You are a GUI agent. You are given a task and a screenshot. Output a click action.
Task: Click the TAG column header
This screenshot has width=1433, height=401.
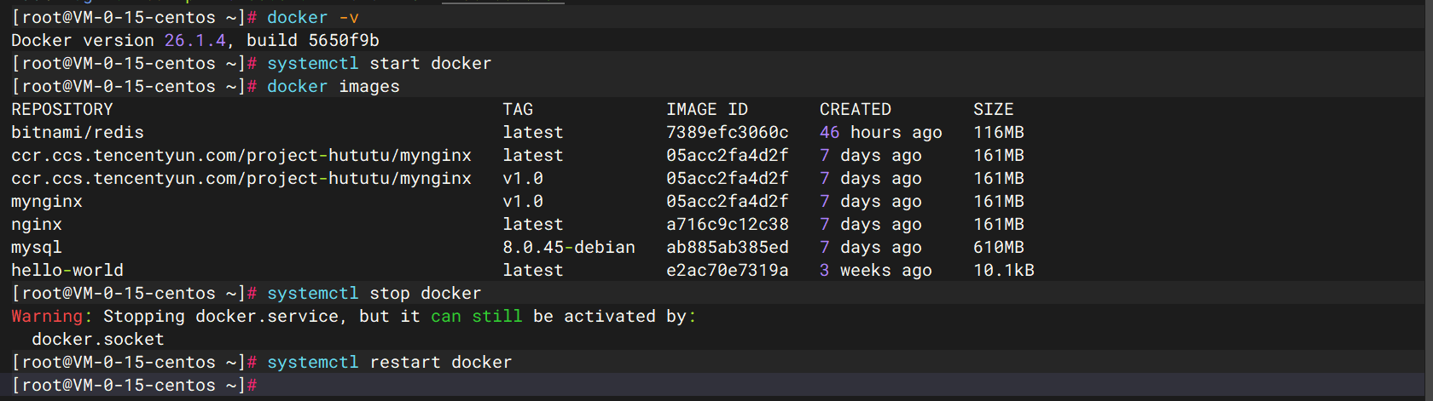[x=518, y=109]
